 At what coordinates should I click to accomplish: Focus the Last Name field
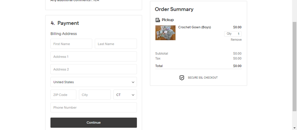tap(116, 44)
